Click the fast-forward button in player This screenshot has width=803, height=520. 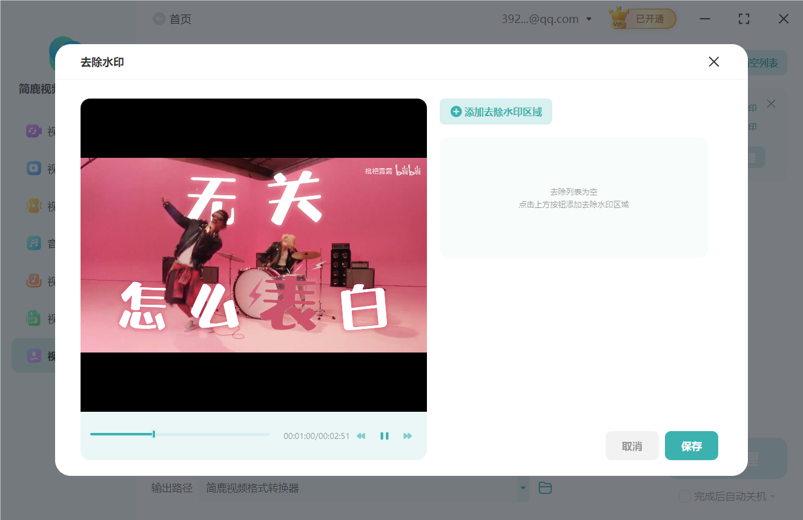click(408, 436)
